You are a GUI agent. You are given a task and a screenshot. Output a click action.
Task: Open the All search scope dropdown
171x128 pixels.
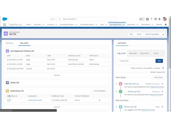(x=53, y=19)
